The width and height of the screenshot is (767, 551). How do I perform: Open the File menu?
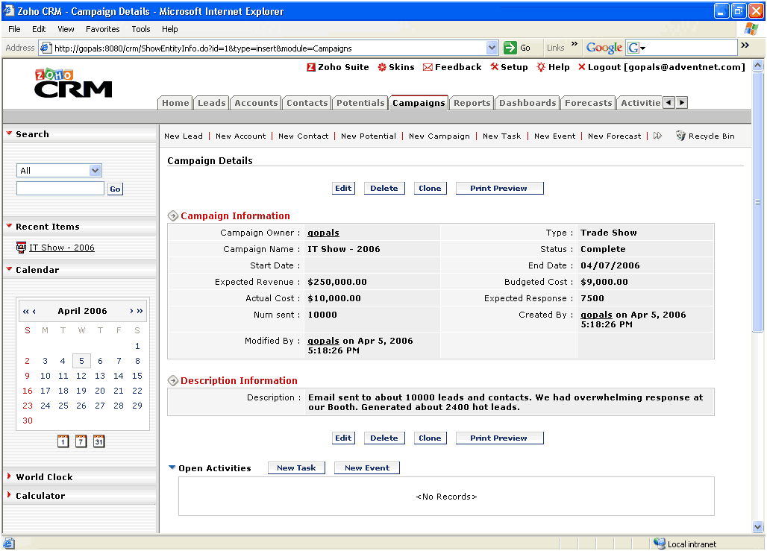14,29
